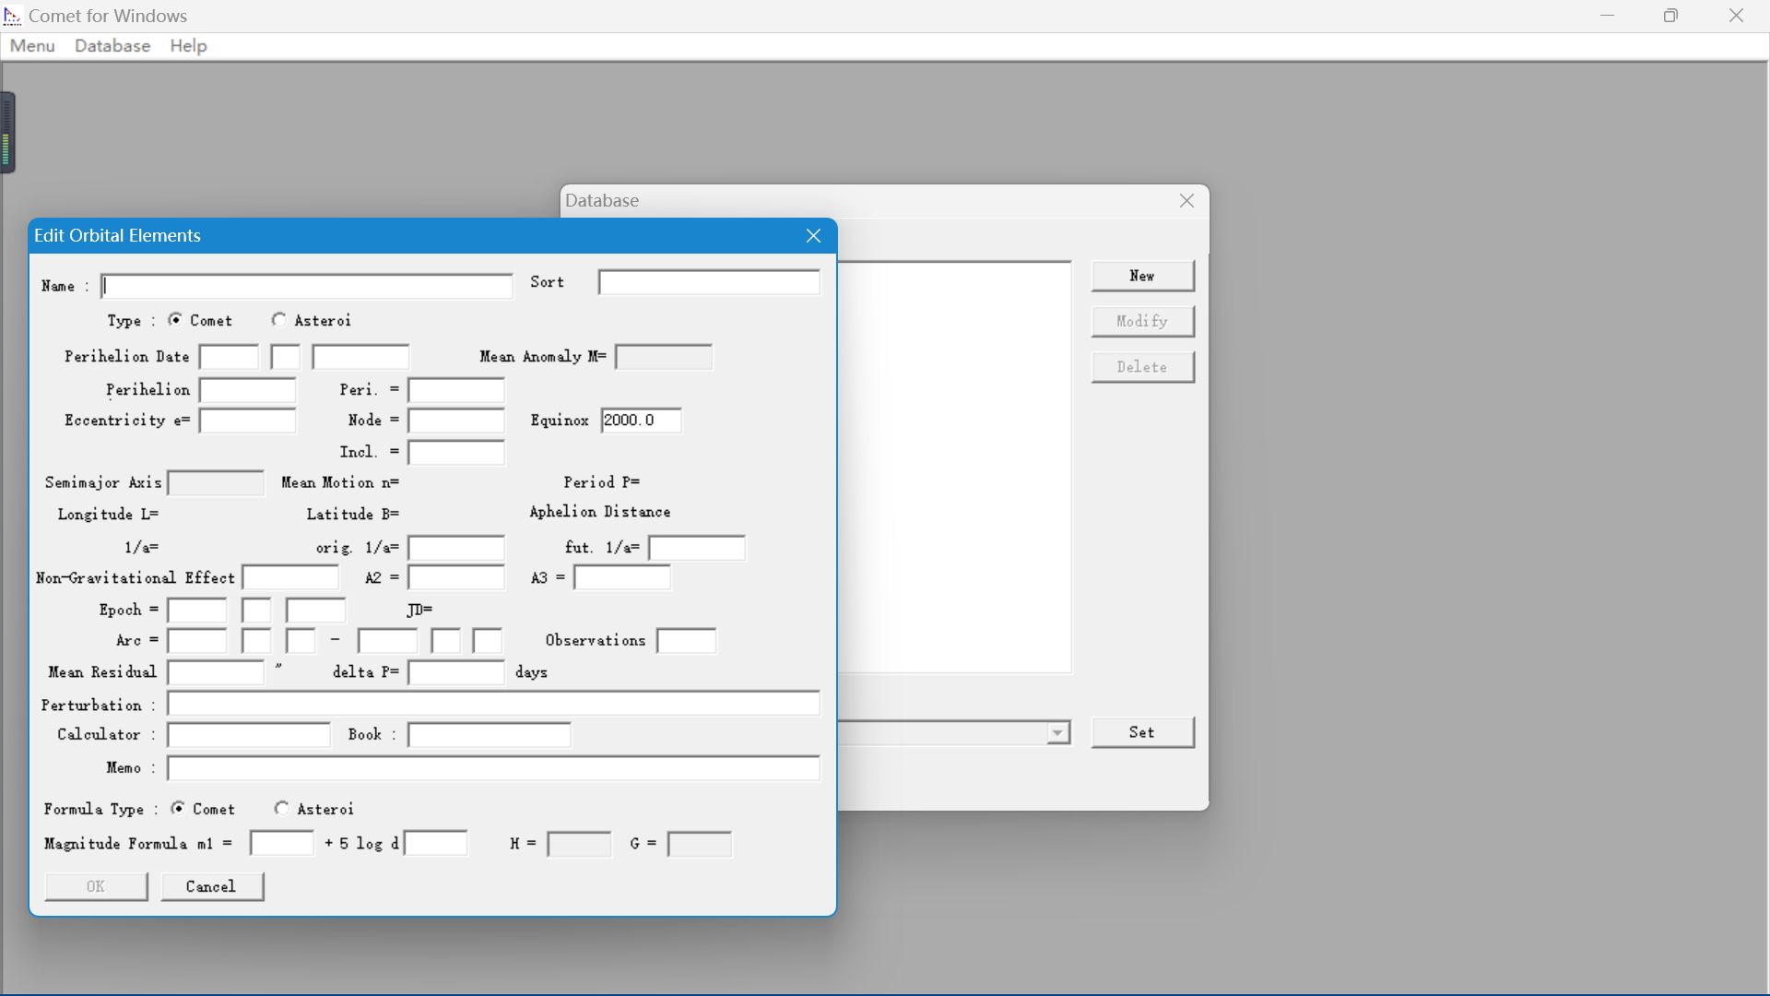This screenshot has height=996, width=1770.
Task: Click the Eccentricity e= field
Action: [248, 421]
